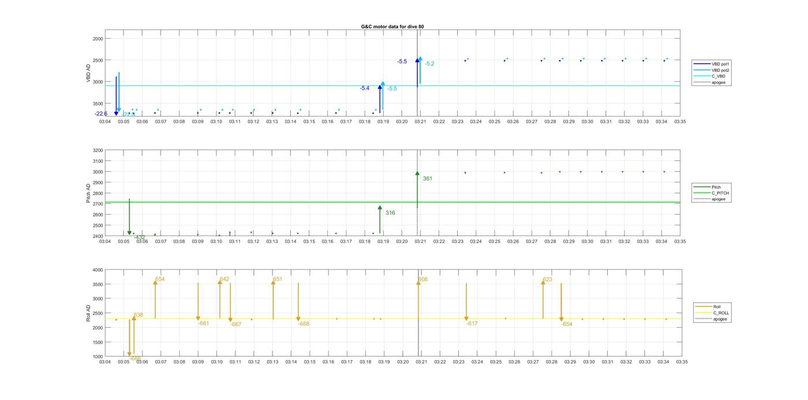Click the "VBD AD" y-axis label
The width and height of the screenshot is (808, 400).
[x=89, y=73]
